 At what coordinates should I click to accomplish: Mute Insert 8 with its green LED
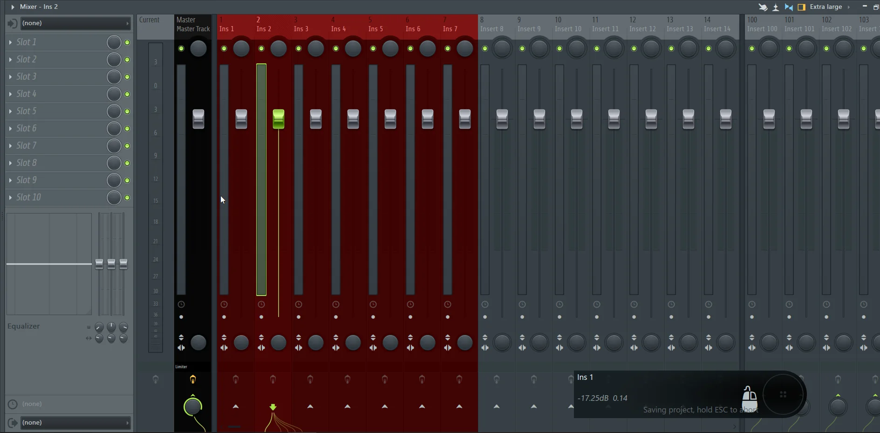[x=485, y=49]
